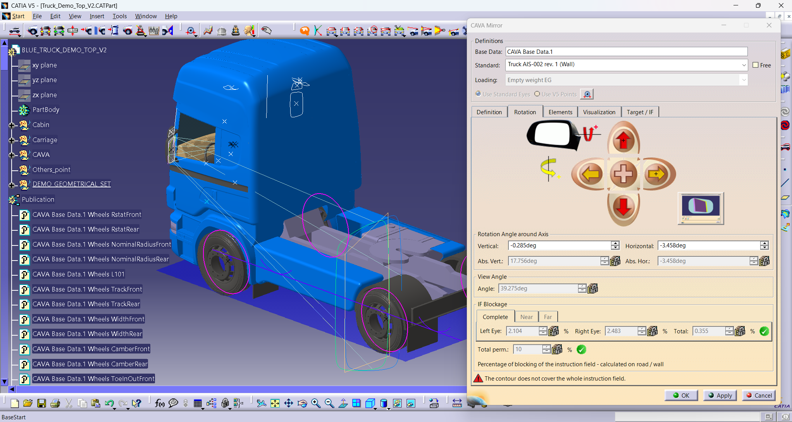Select the Use V5 Points radio button
The width and height of the screenshot is (792, 422).
tap(537, 94)
